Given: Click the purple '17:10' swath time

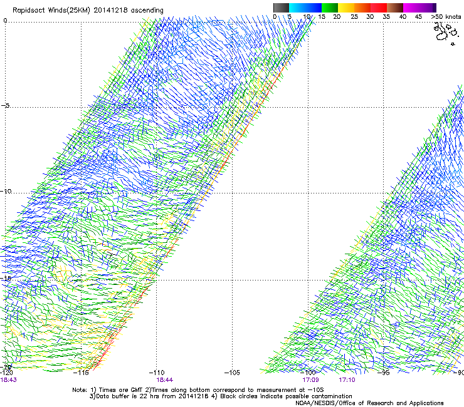Looking at the screenshot, I should click(347, 380).
